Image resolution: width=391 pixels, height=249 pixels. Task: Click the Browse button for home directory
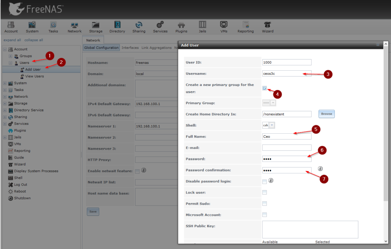[x=326, y=114]
